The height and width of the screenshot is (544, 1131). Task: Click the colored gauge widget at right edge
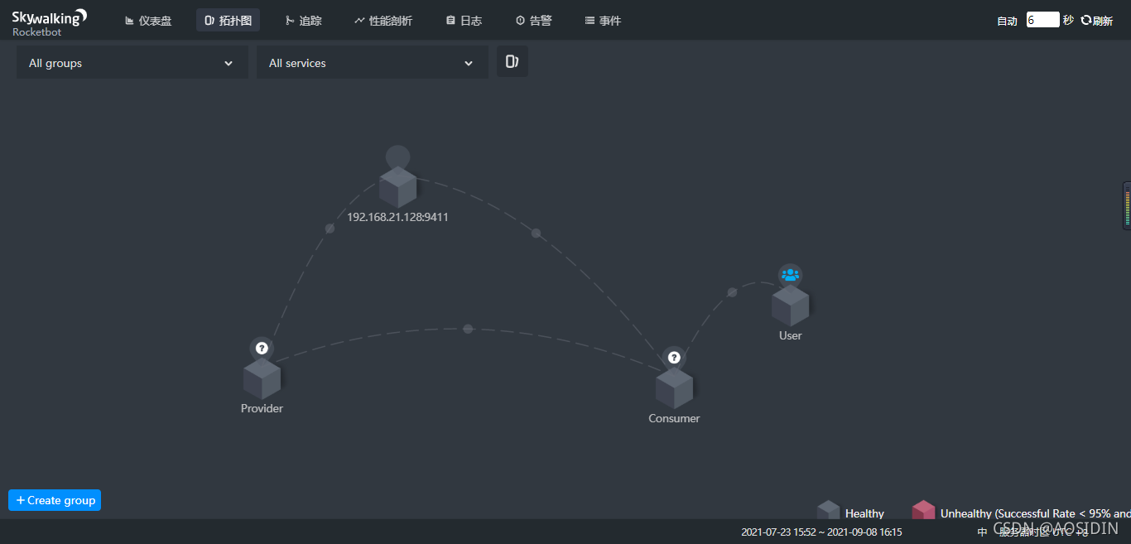coord(1126,205)
